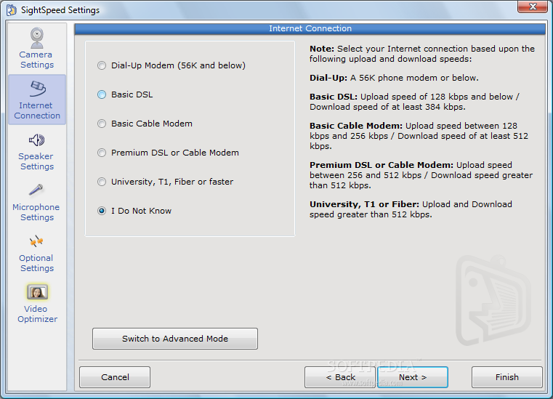Click the 'Basic Cable Modem:' description heading
Image resolution: width=553 pixels, height=399 pixels.
pyautogui.click(x=356, y=126)
